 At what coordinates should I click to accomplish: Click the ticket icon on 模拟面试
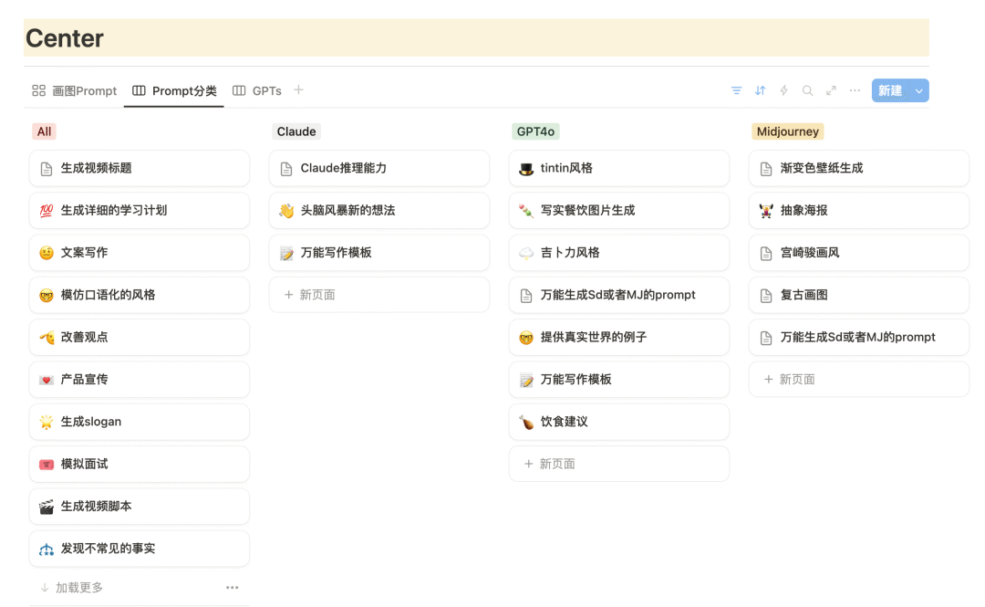coord(47,465)
